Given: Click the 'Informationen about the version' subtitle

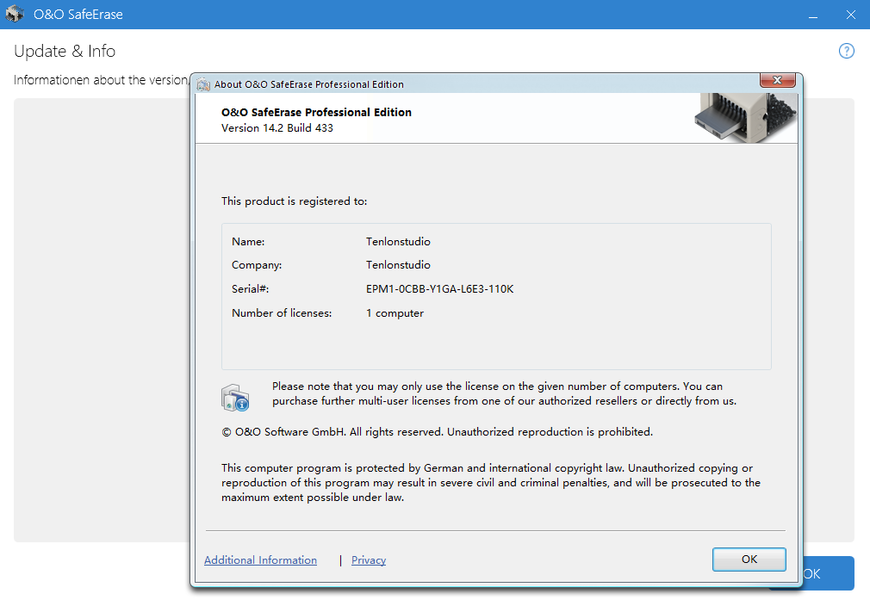Looking at the screenshot, I should 101,80.
